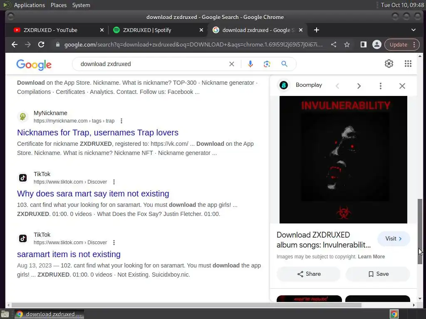426x319 pixels.
Task: Click Visit button for Boomplay page
Action: (x=394, y=239)
